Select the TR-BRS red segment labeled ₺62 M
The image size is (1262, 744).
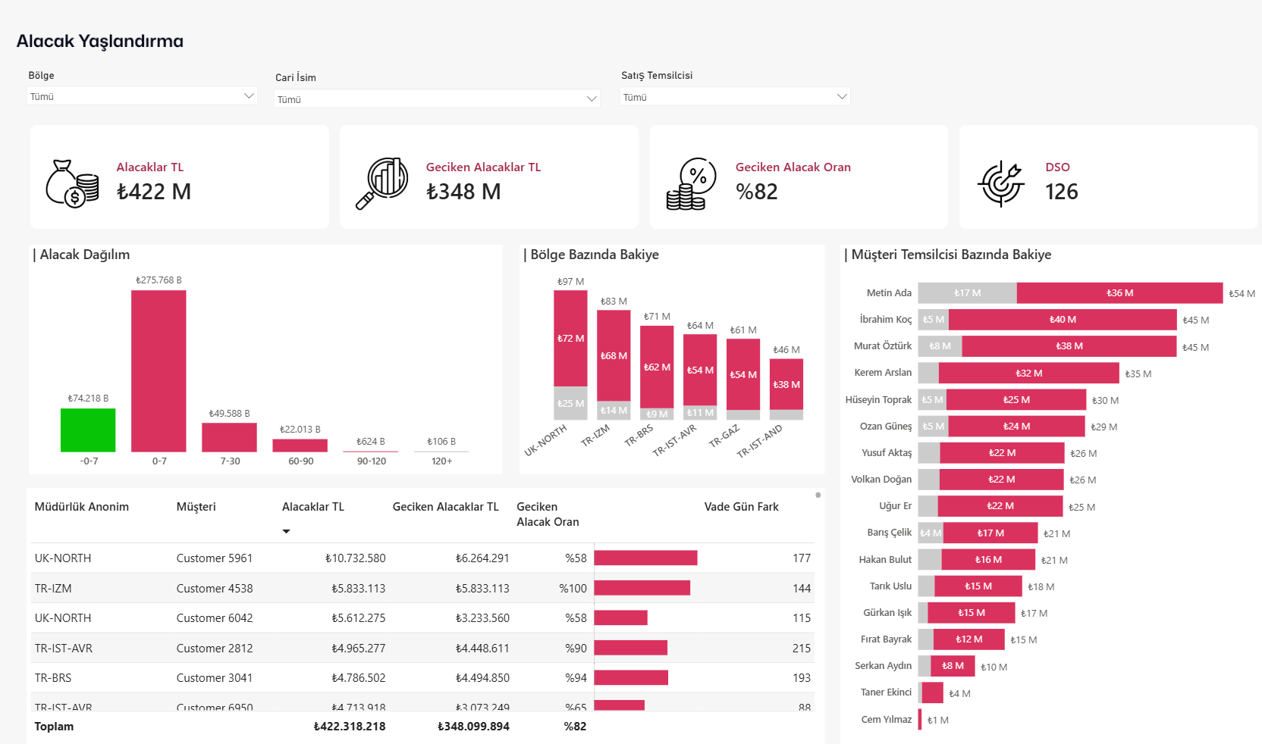[x=657, y=367]
